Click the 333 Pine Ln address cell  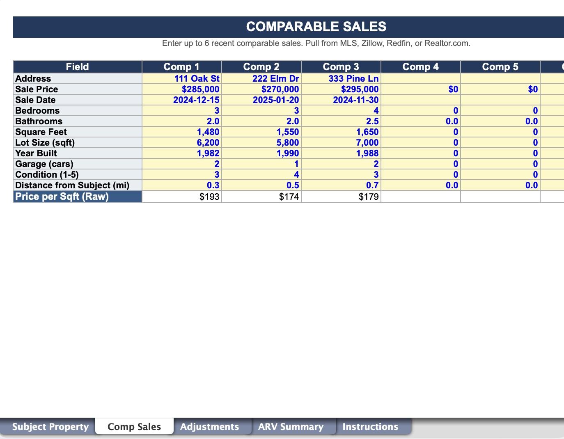pos(341,78)
